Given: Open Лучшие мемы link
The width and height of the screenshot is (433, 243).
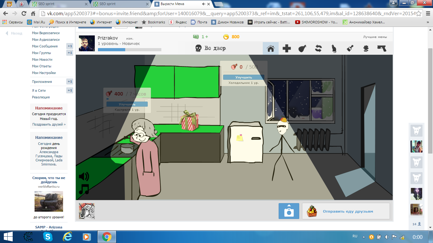Looking at the screenshot, I should [375, 37].
